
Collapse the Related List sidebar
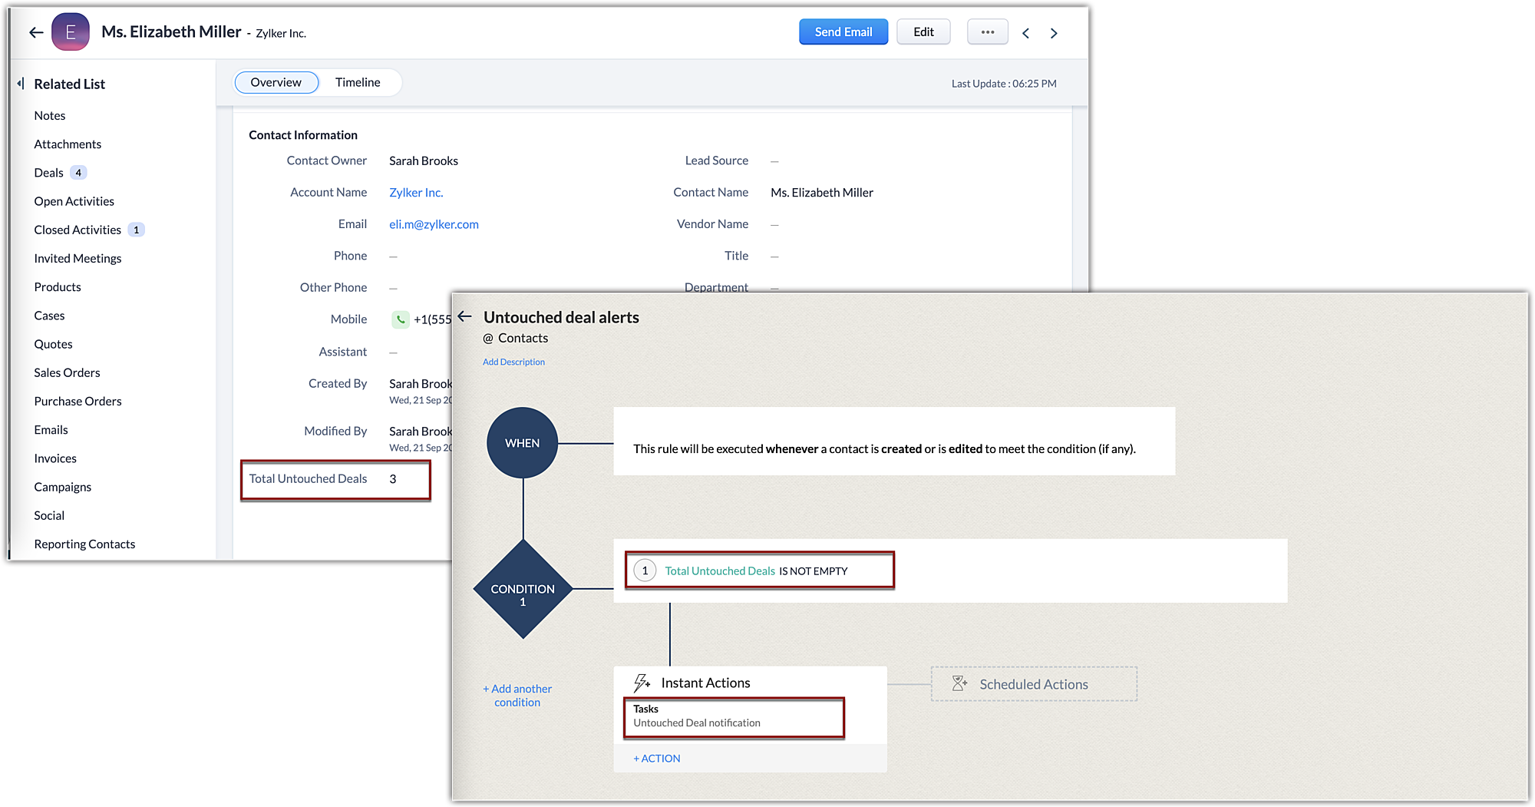pos(21,83)
